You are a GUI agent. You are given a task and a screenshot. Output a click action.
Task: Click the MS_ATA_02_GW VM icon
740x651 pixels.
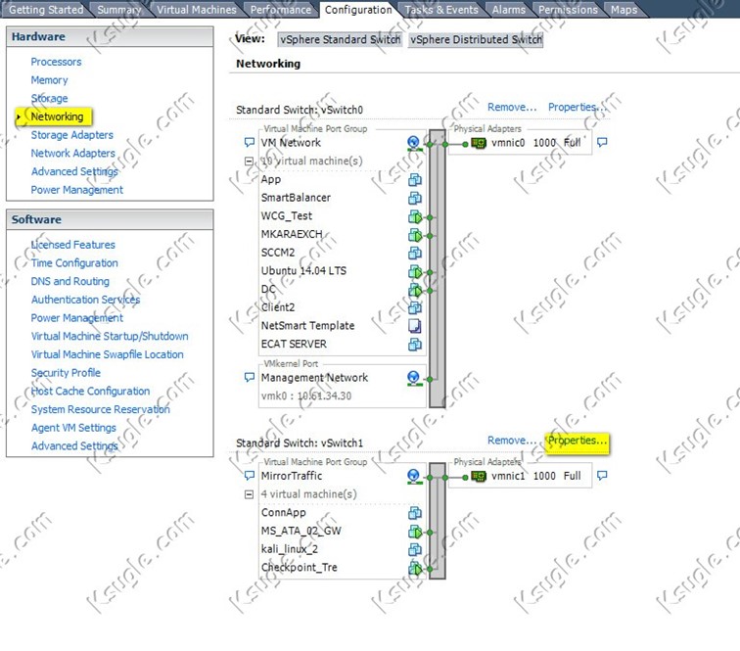click(415, 532)
